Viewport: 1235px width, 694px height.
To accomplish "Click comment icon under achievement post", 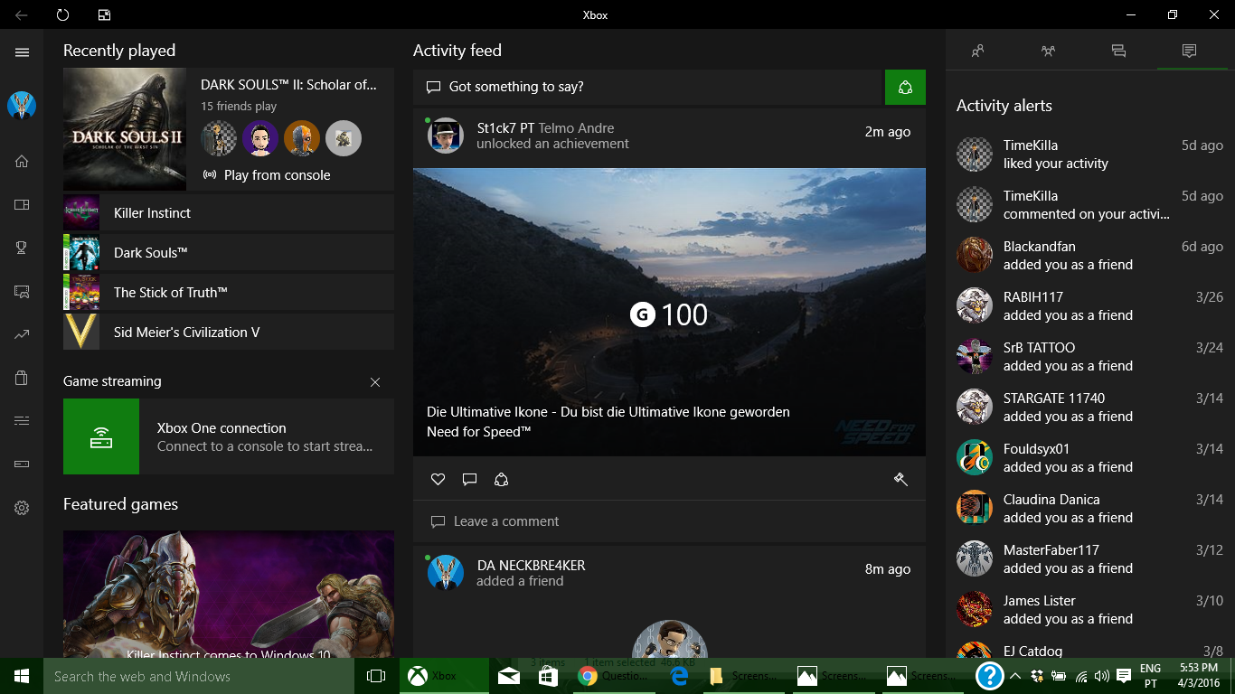I will pyautogui.click(x=469, y=479).
